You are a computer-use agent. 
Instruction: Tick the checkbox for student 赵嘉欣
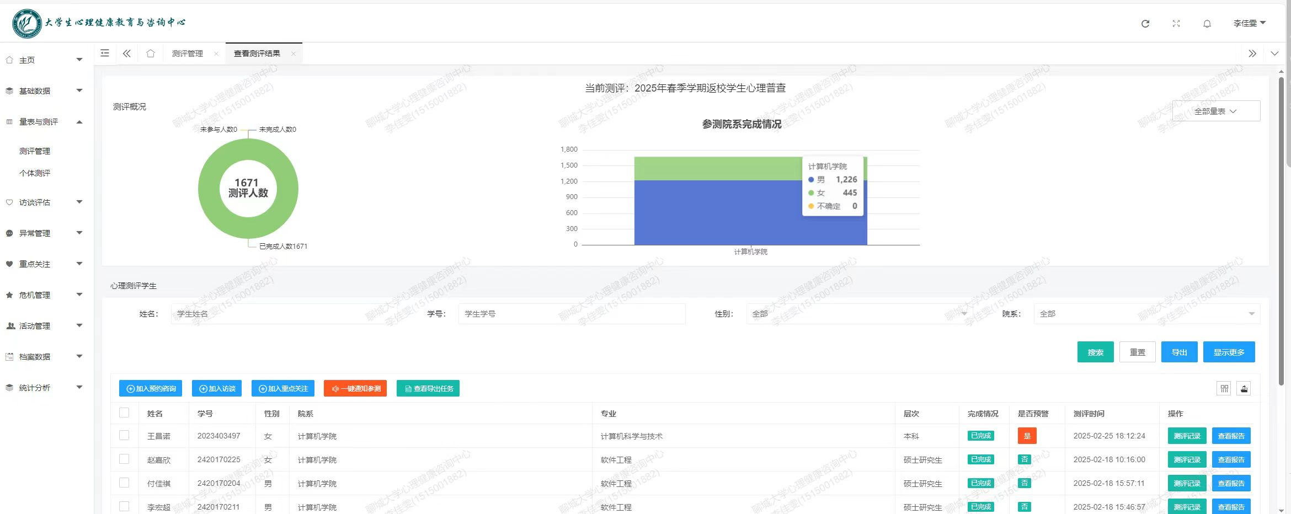124,459
